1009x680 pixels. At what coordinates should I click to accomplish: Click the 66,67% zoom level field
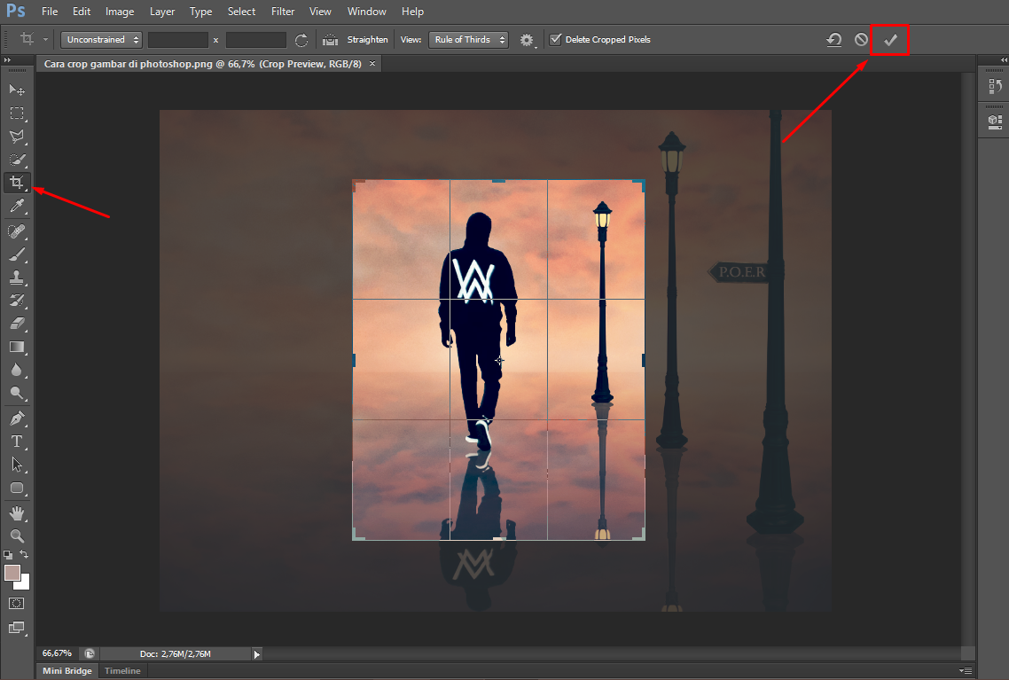(x=57, y=653)
